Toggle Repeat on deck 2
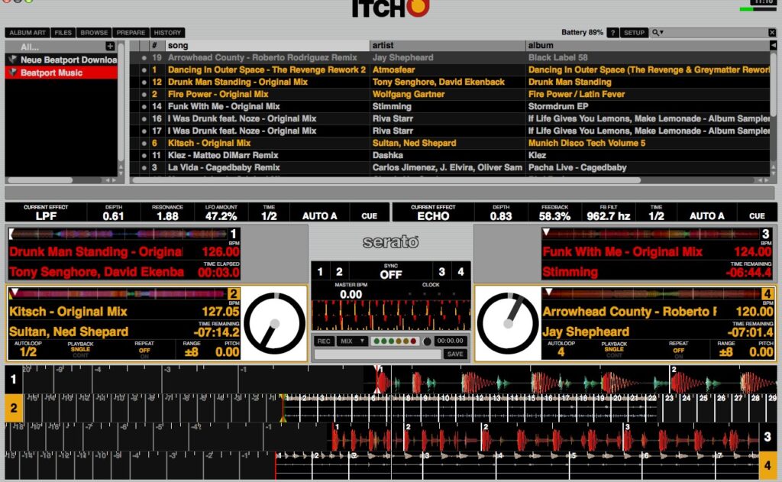 [144, 351]
